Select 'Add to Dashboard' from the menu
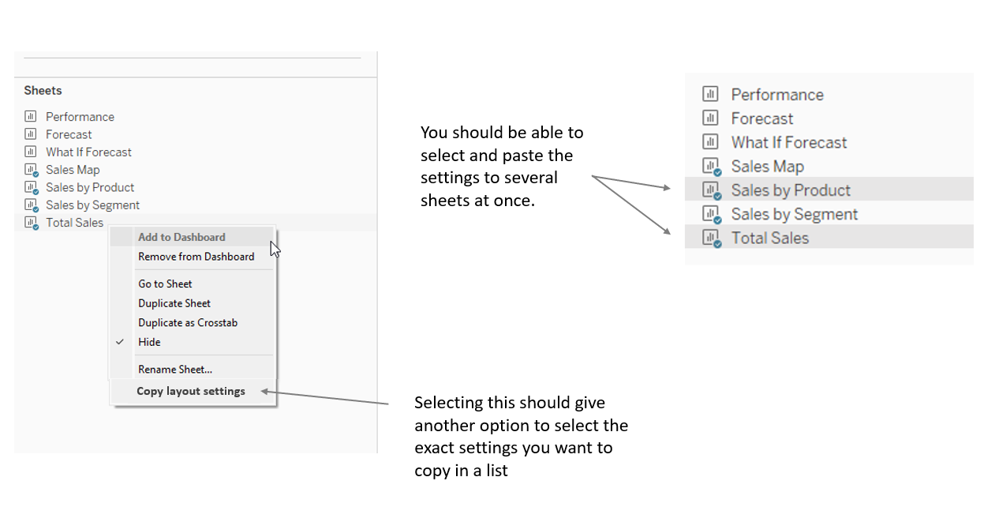The image size is (995, 522). [180, 236]
